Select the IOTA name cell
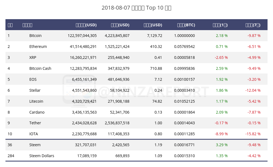 (x=34, y=134)
